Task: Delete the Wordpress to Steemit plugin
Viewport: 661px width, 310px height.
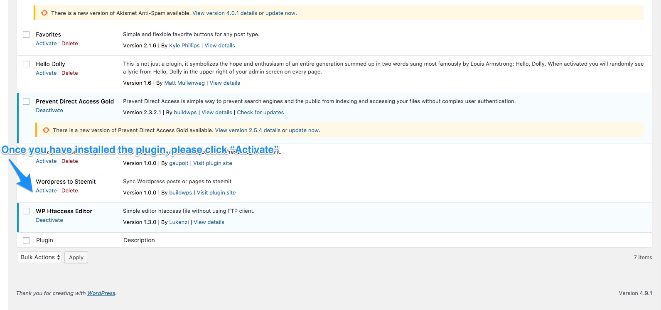Action: [70, 190]
